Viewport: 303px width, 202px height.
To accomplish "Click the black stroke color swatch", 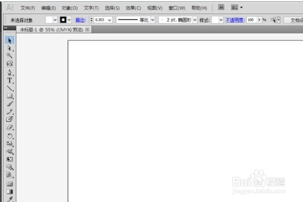I will click(63, 20).
